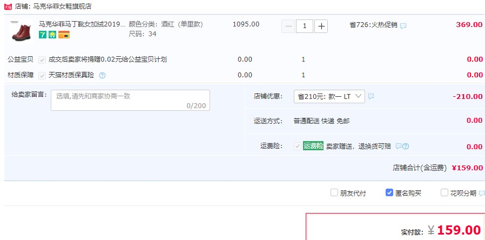Click the item subtotal 369.00
The height and width of the screenshot is (240, 485).
point(469,25)
